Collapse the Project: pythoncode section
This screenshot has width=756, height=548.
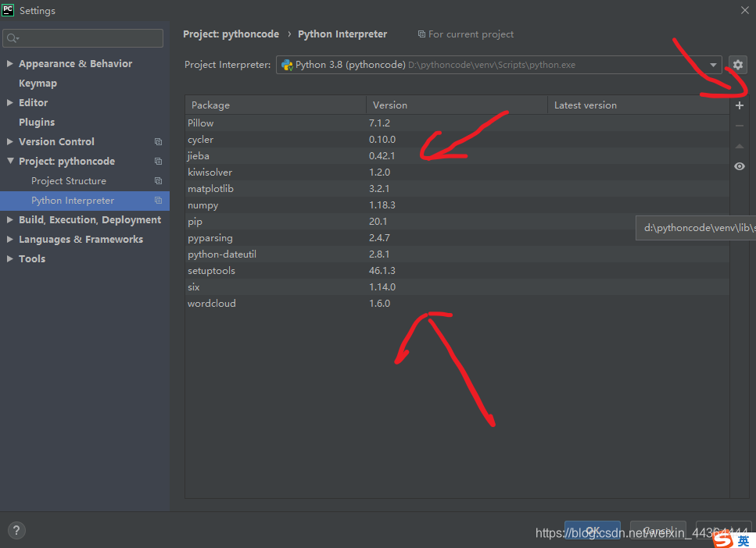click(10, 161)
